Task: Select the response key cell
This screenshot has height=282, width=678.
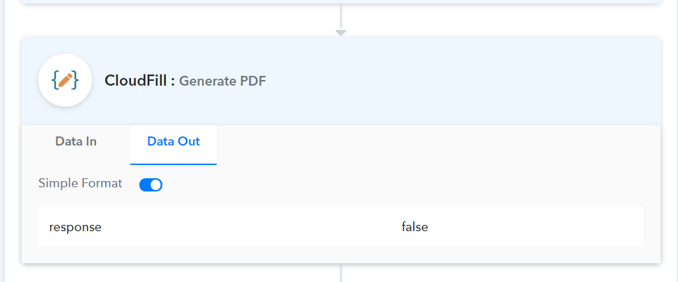Action: click(x=75, y=227)
